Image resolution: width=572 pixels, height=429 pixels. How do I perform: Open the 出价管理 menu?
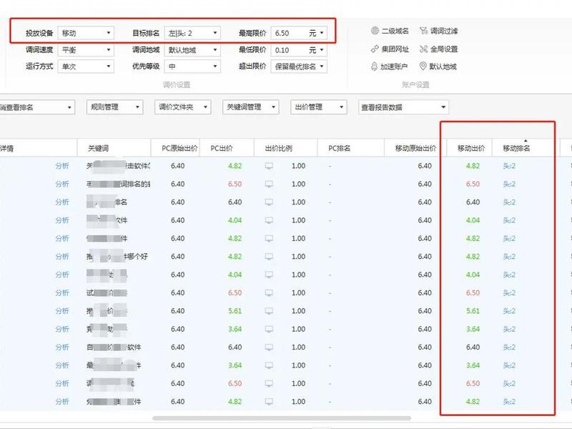pos(319,107)
